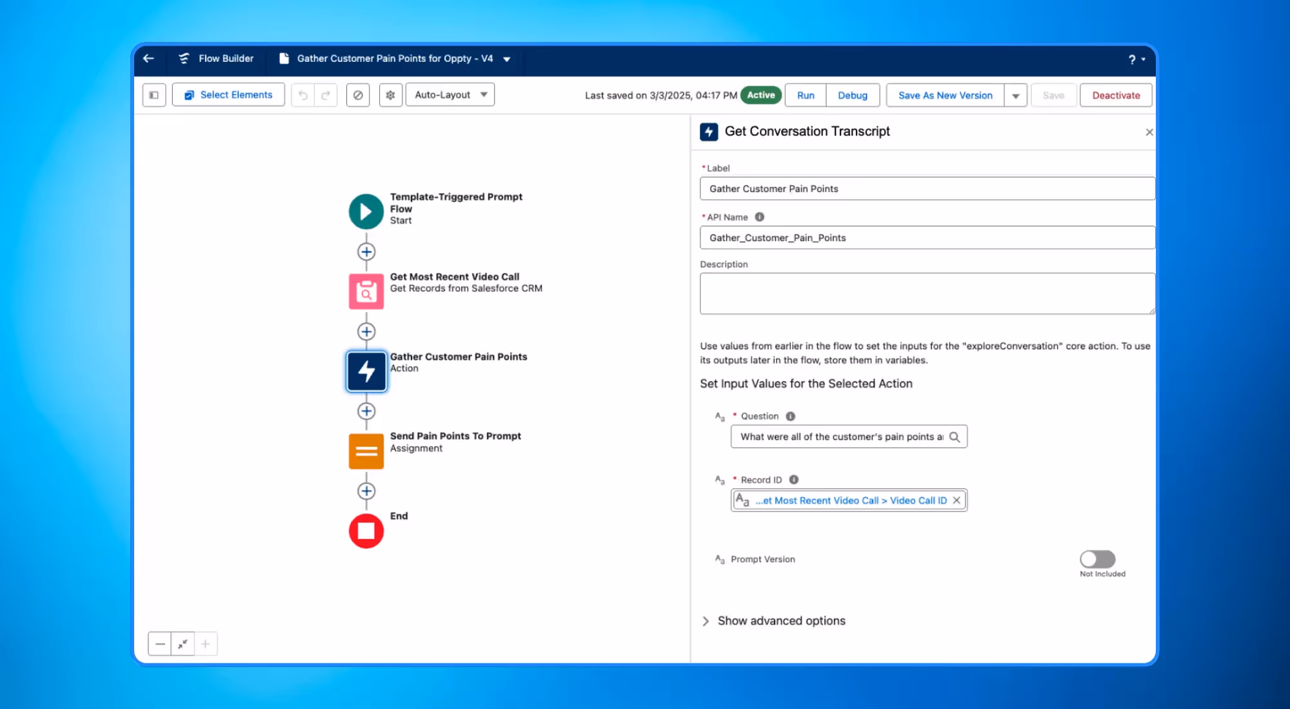
Task: Open the flow settings gear icon
Action: [390, 95]
